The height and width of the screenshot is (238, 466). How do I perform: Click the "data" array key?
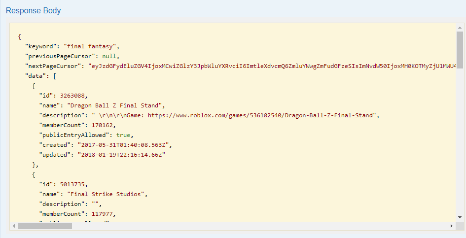[35, 75]
